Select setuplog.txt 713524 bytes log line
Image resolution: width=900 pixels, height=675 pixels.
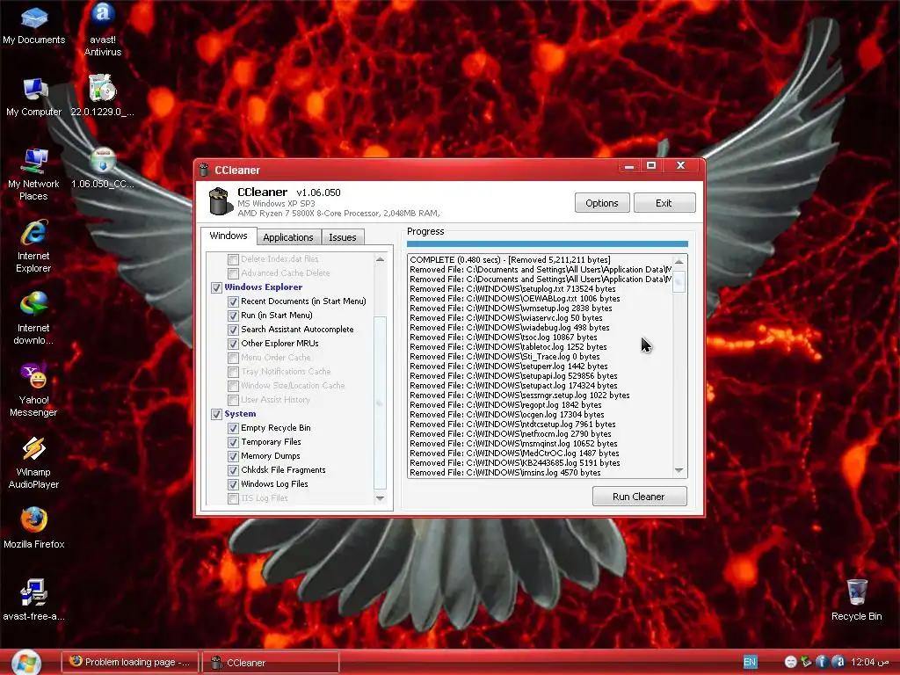[512, 288]
